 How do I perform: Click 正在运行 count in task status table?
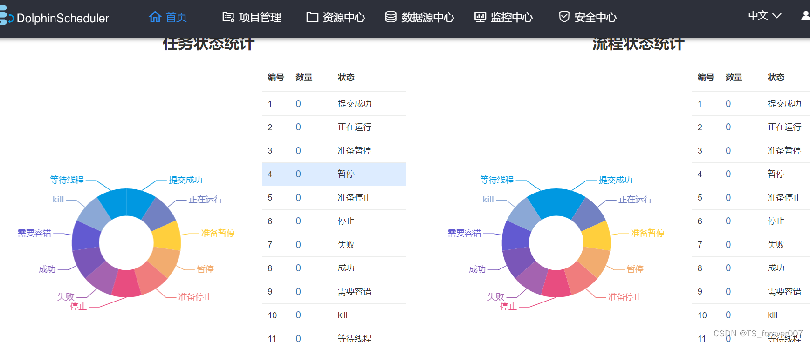[x=298, y=127]
